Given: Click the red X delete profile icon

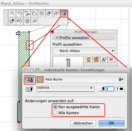Looking at the screenshot, I should click(111, 59).
